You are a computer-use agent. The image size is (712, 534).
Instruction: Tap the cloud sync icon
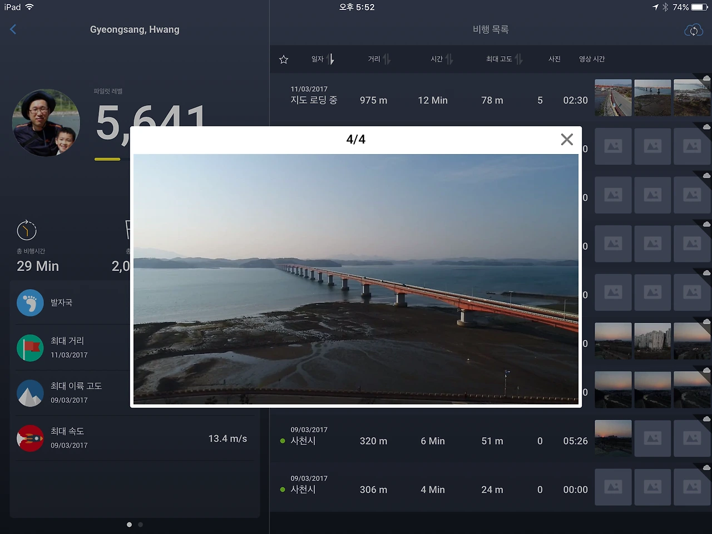click(694, 30)
